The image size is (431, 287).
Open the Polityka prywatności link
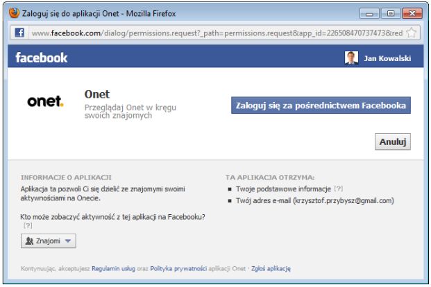coord(178,268)
